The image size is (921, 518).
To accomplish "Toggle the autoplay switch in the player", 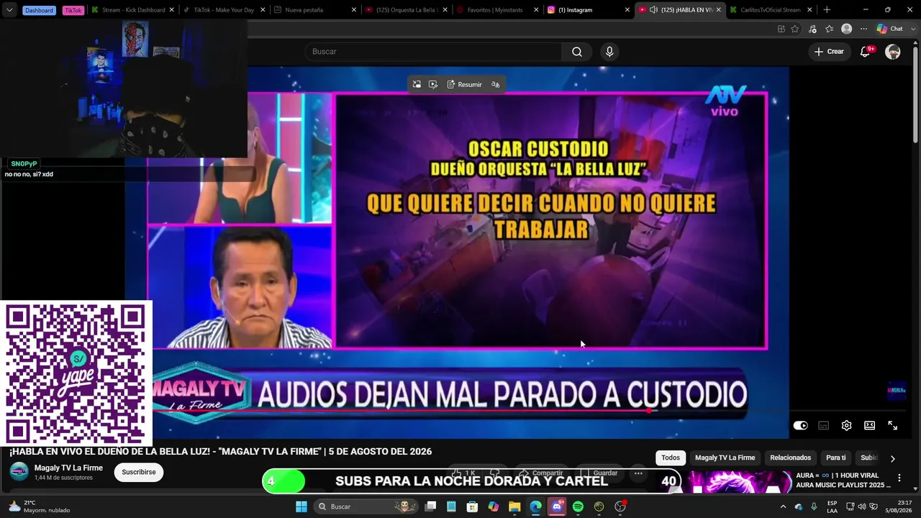I will click(x=801, y=426).
